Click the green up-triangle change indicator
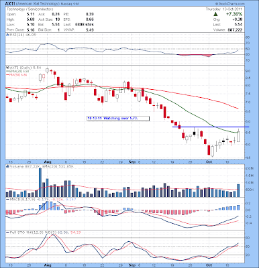 [215, 14]
